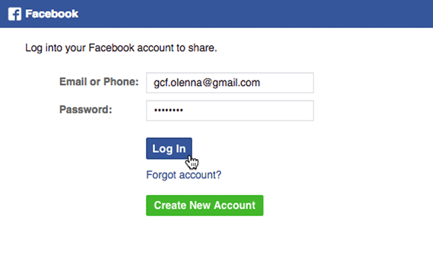Focus the Password input field
The image size is (433, 276).
click(x=229, y=110)
